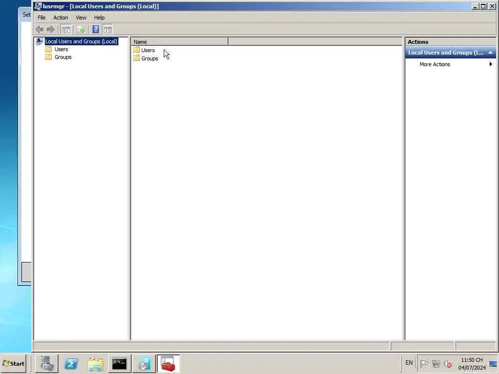
Task: Click the Show Desktop button in tray corner
Action: 493,363
